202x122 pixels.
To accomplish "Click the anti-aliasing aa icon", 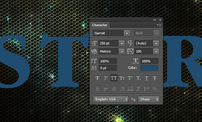I will [x=133, y=99].
